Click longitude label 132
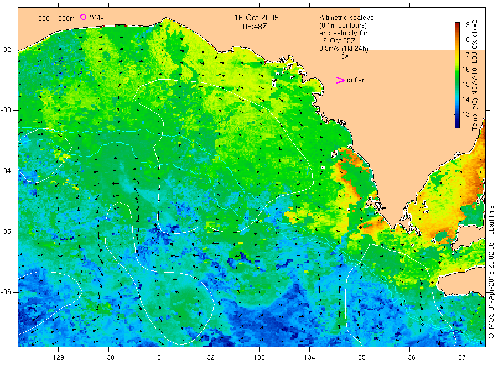This screenshot has height=365, width=498. tap(209, 358)
